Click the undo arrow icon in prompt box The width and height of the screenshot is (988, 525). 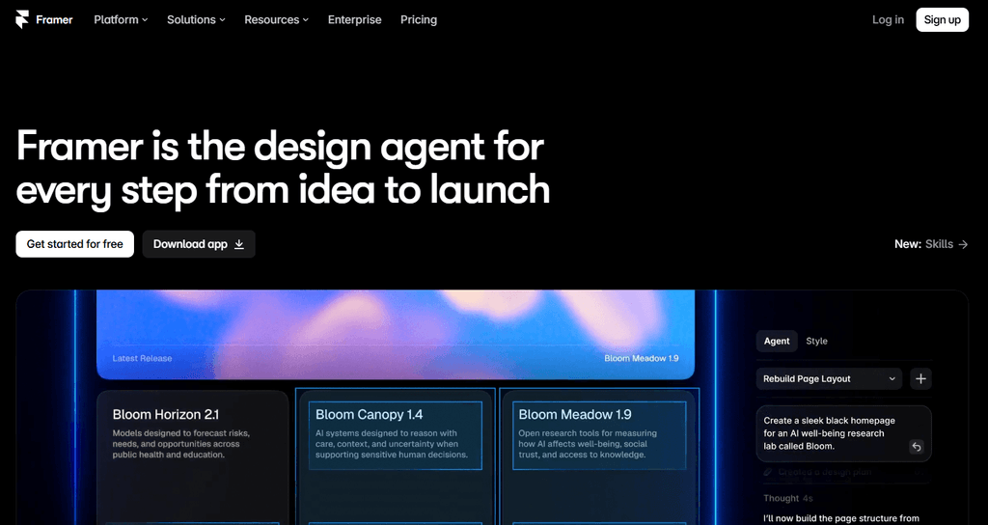click(917, 447)
